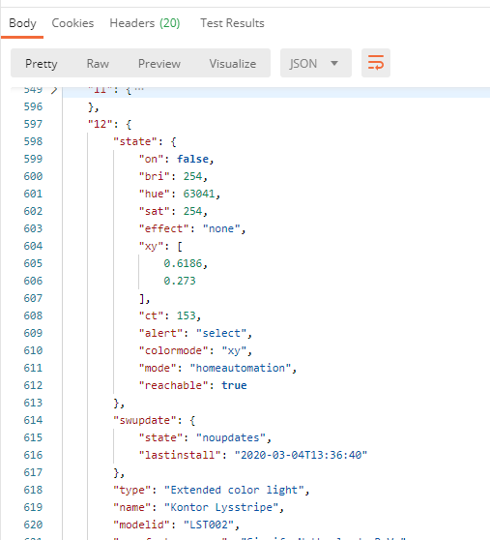Expand the collapsed "11" object arrow
The width and height of the screenshot is (490, 540).
tap(54, 90)
